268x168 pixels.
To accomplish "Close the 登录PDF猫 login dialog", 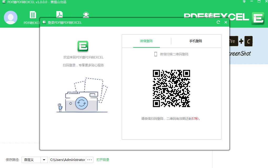I will coord(226,22).
